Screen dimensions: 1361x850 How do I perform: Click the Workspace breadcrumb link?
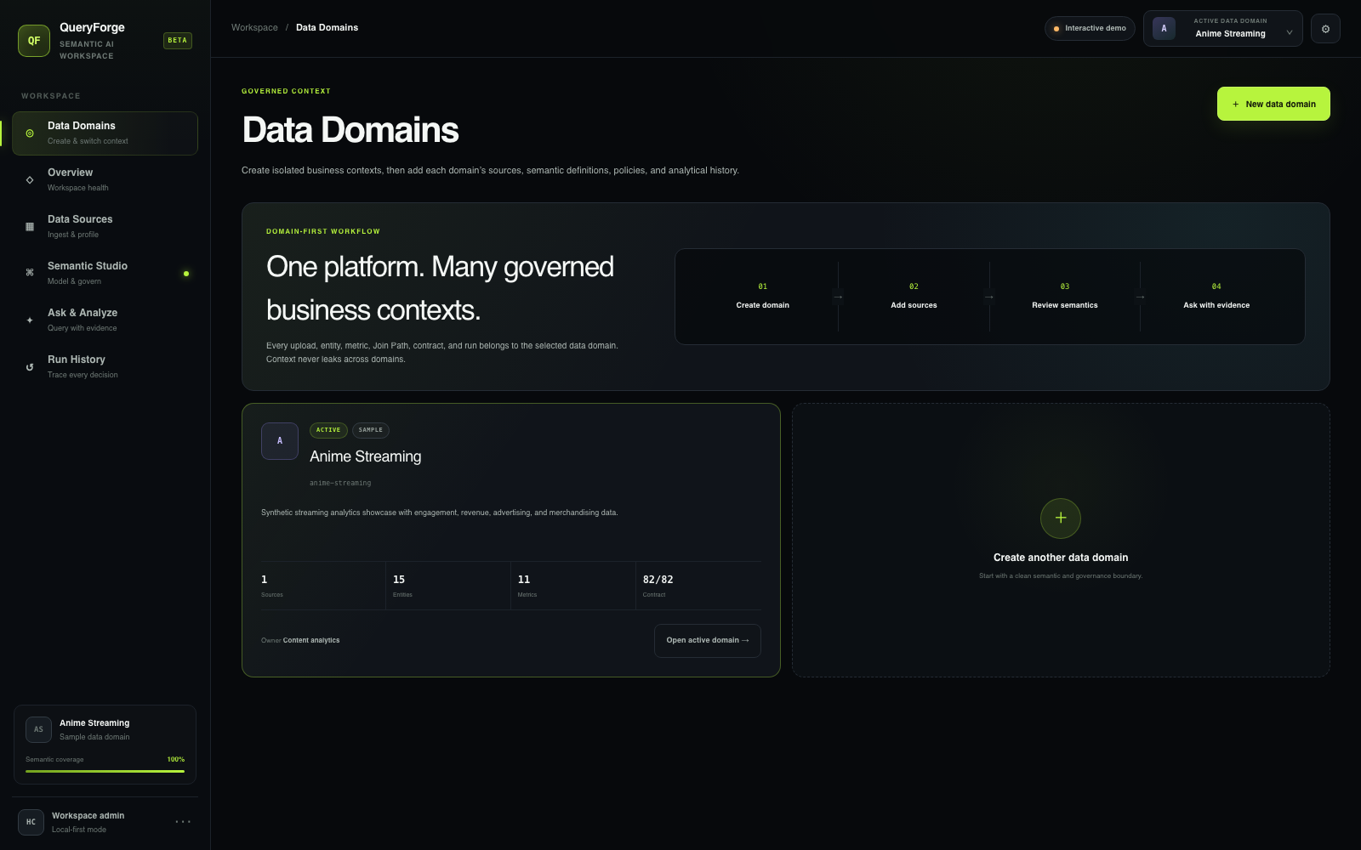[254, 28]
